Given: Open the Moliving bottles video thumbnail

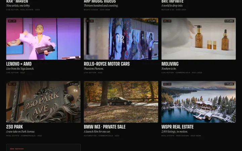Looking at the screenshot, I should click(199, 39).
